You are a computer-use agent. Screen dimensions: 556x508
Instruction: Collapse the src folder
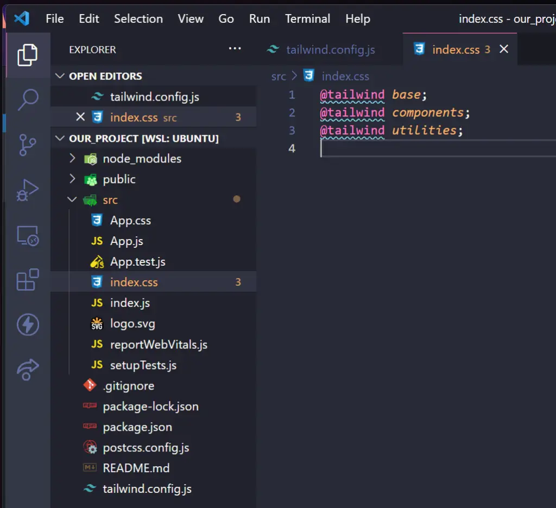(x=72, y=199)
